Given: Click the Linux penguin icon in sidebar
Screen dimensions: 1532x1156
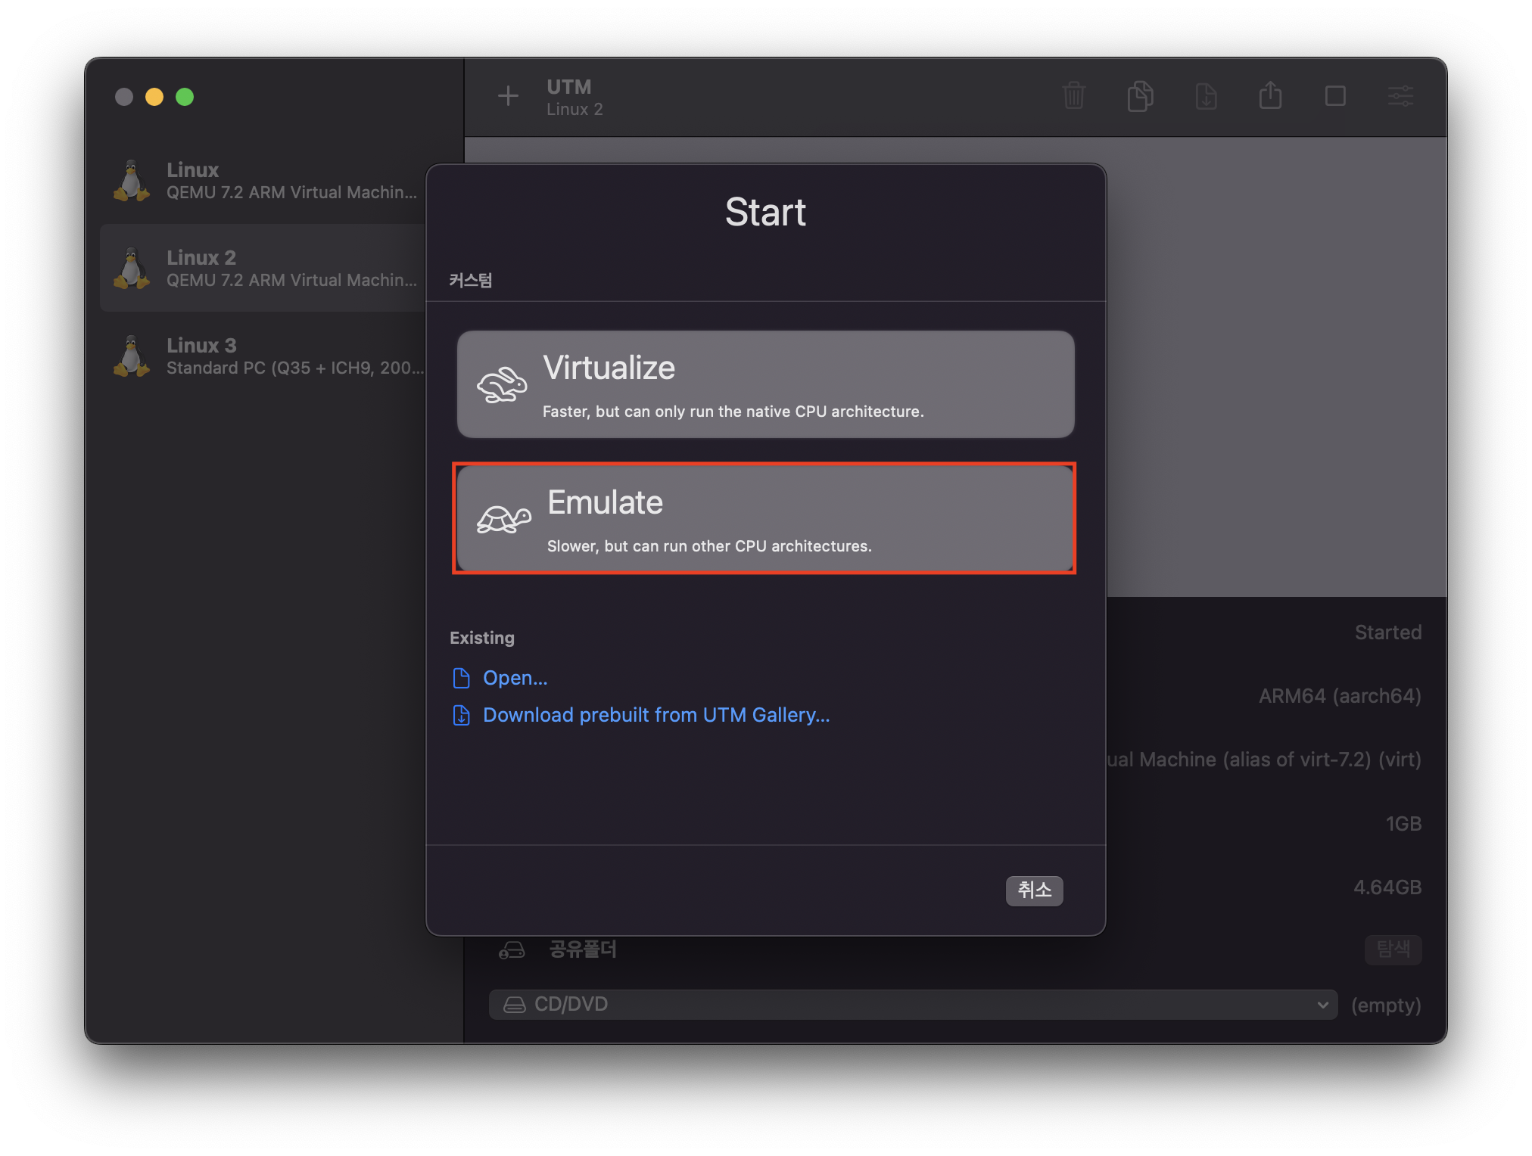Looking at the screenshot, I should tap(132, 181).
